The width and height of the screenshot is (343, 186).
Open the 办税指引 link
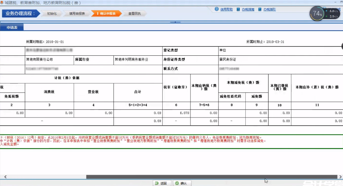point(269,9)
